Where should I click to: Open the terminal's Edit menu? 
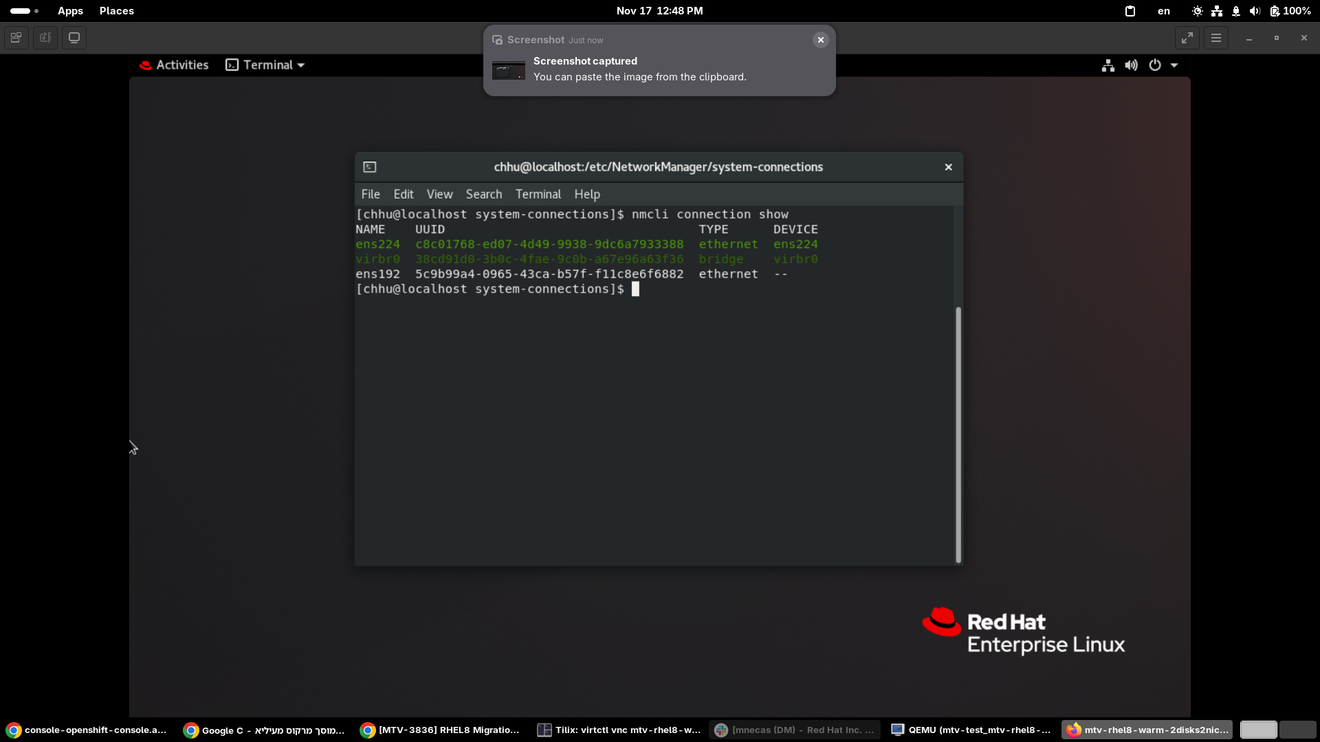(403, 194)
